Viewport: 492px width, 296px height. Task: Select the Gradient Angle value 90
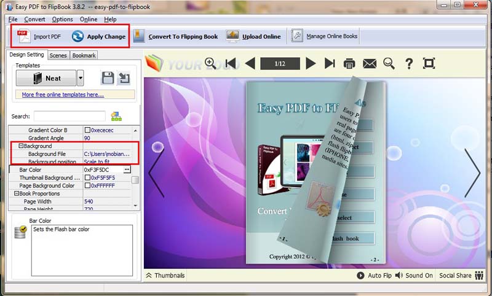pos(87,138)
